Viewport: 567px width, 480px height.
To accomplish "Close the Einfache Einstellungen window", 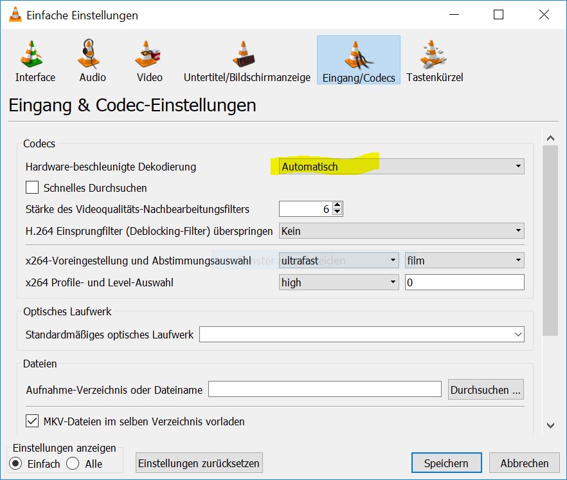I will (544, 15).
